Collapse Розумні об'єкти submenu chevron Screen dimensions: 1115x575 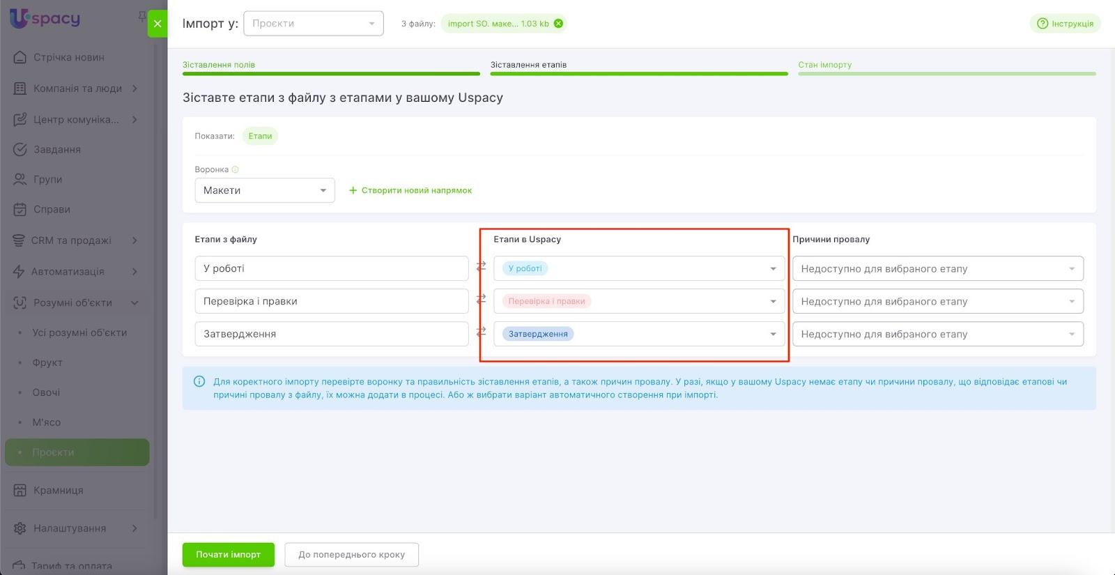click(x=134, y=302)
